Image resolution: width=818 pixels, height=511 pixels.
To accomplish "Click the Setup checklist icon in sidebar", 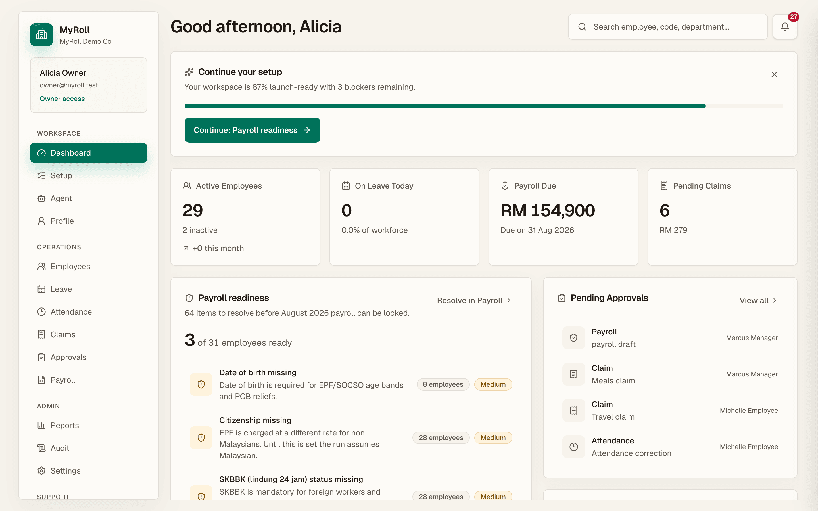I will (x=41, y=175).
